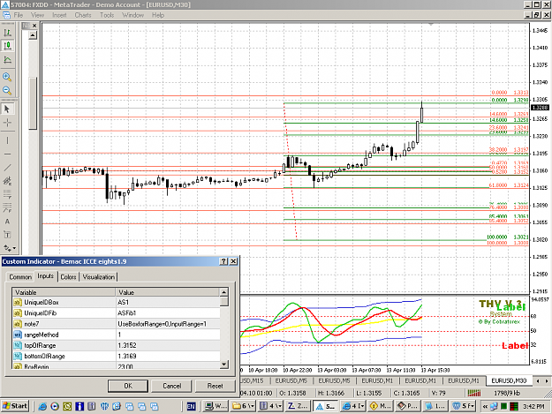The height and width of the screenshot is (414, 552).
Task: Expand hidden system tray icons
Action: (485, 407)
